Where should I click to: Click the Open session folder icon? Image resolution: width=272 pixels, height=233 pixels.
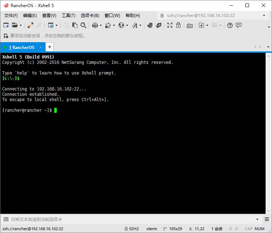(15, 25)
